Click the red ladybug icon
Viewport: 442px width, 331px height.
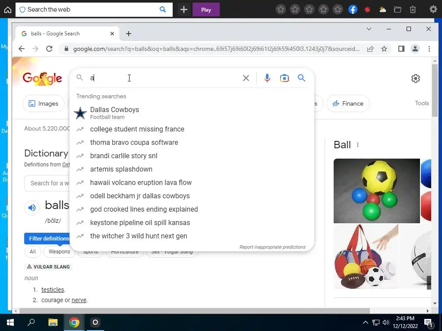[367, 9]
